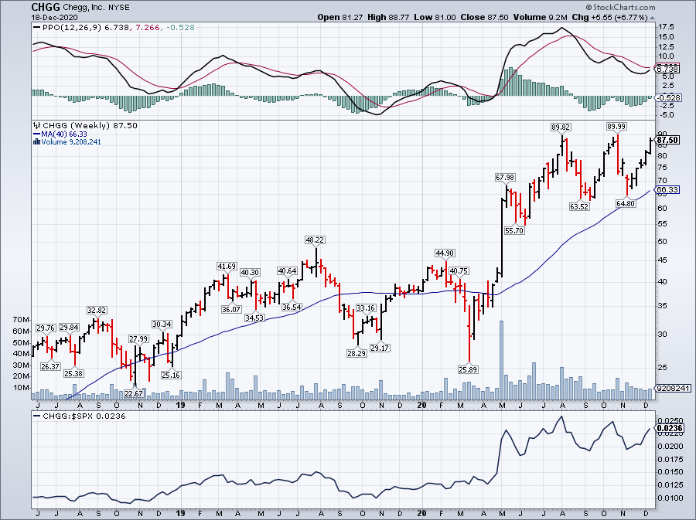Click the 63.52 low price label
Image resolution: width=696 pixels, height=520 pixels.
[579, 206]
